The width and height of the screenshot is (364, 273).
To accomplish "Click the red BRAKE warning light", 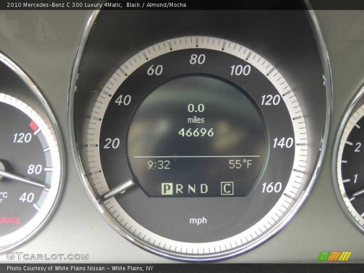I will tap(10, 220).
